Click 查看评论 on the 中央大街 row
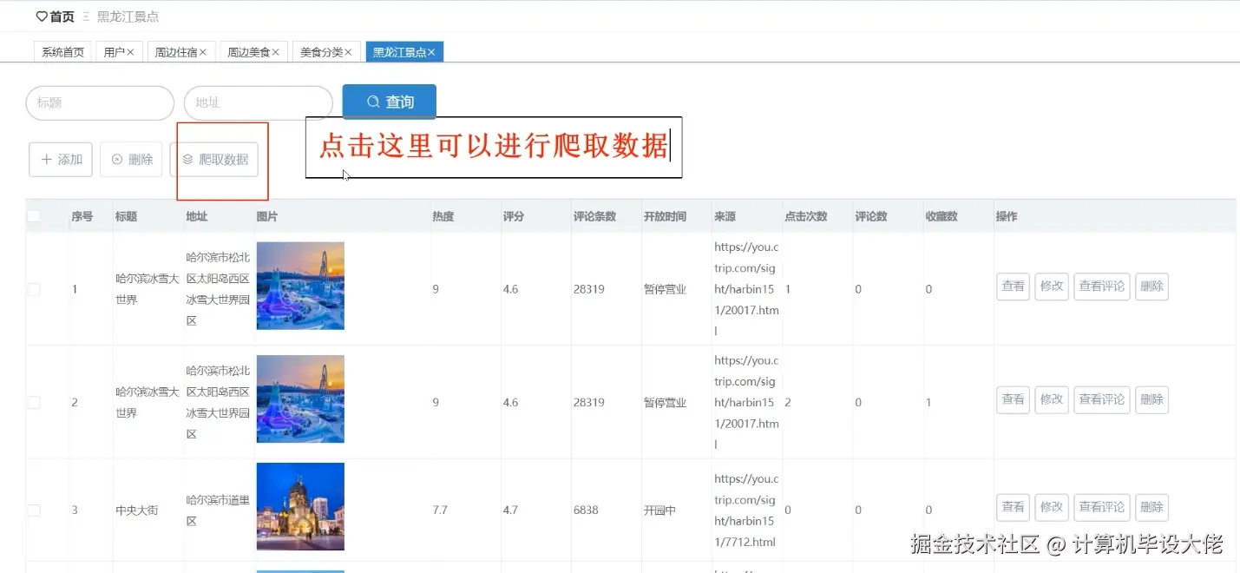Screen dimensions: 1240x573 coord(1101,507)
